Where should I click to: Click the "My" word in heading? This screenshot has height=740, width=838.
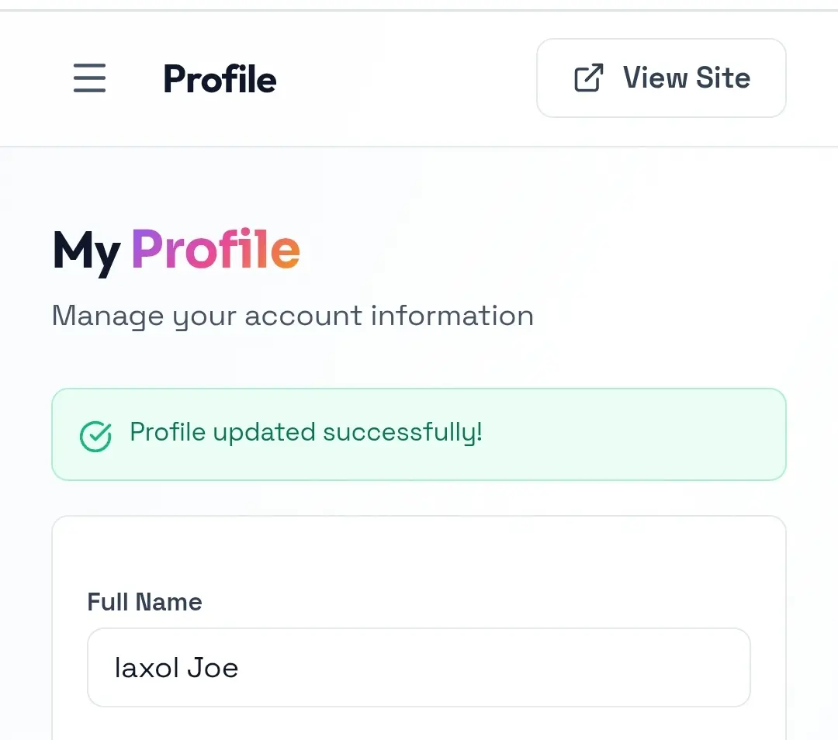(x=87, y=252)
